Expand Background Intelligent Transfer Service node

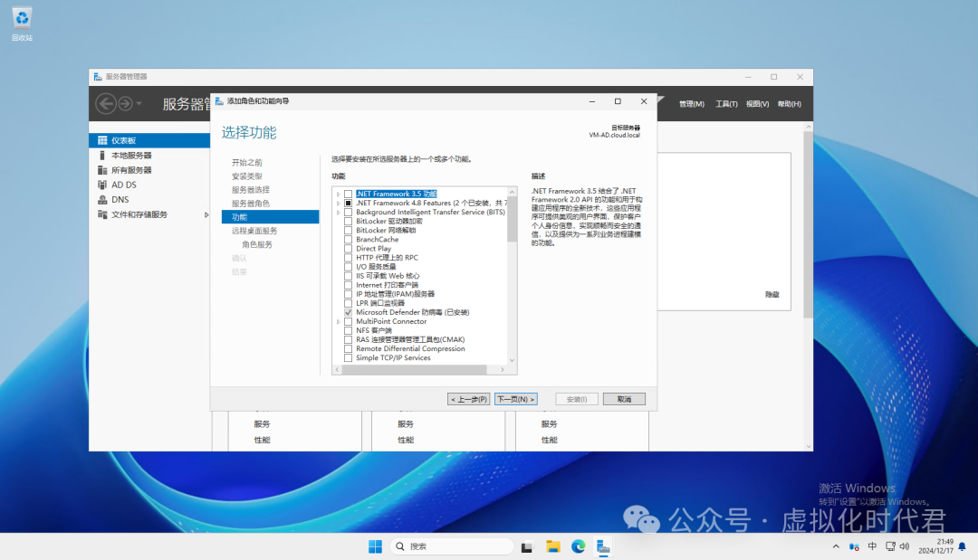[339, 213]
